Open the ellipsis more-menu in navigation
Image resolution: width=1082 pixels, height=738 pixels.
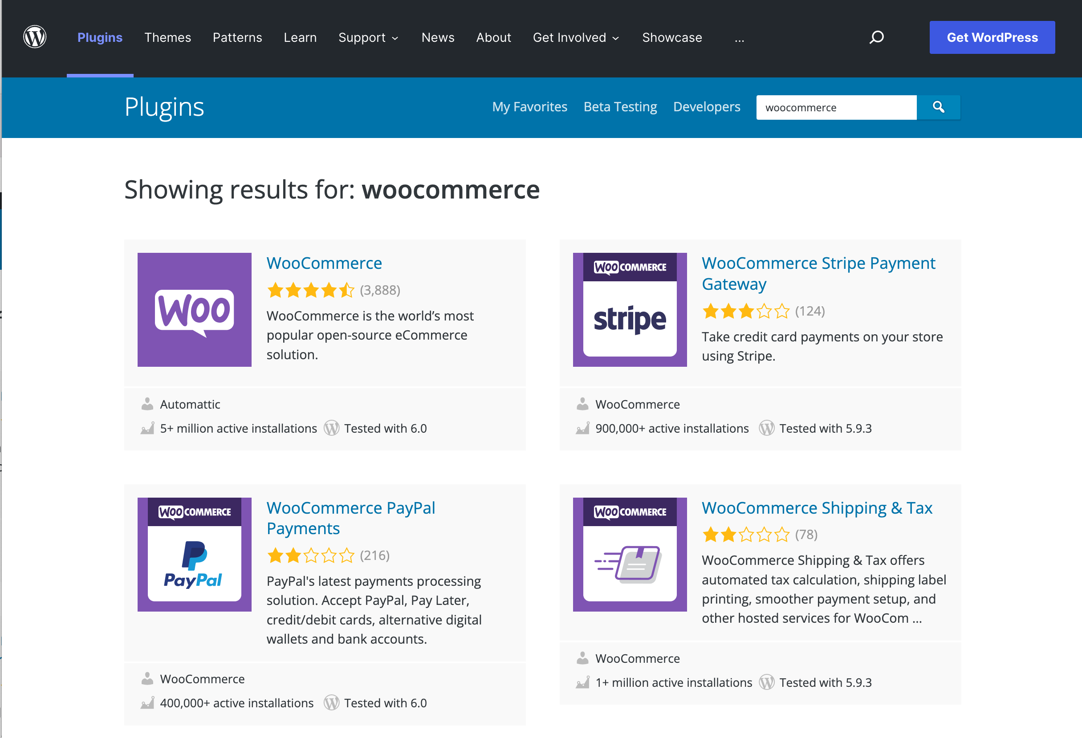(739, 39)
